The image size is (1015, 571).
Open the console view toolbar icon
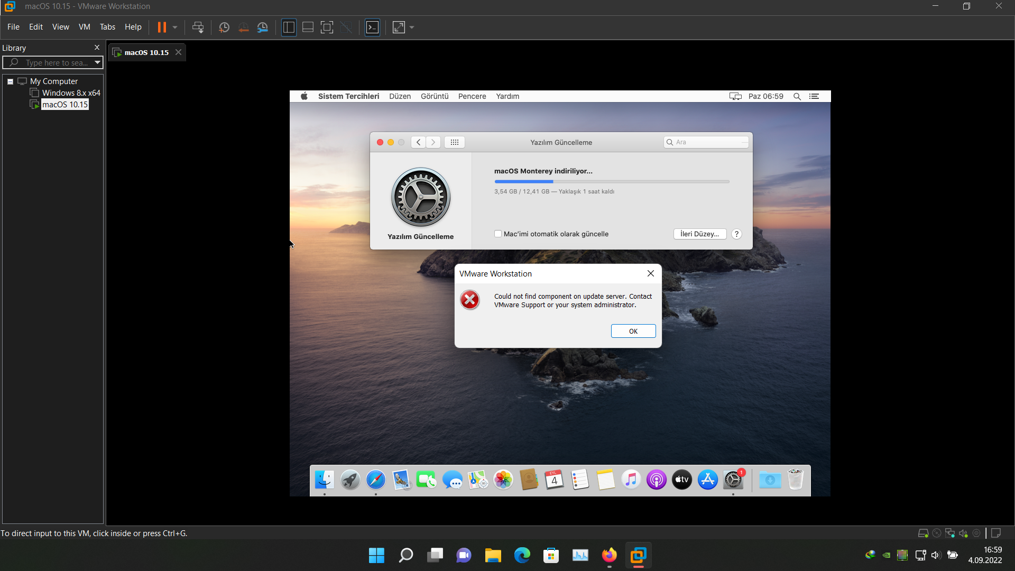pyautogui.click(x=373, y=27)
